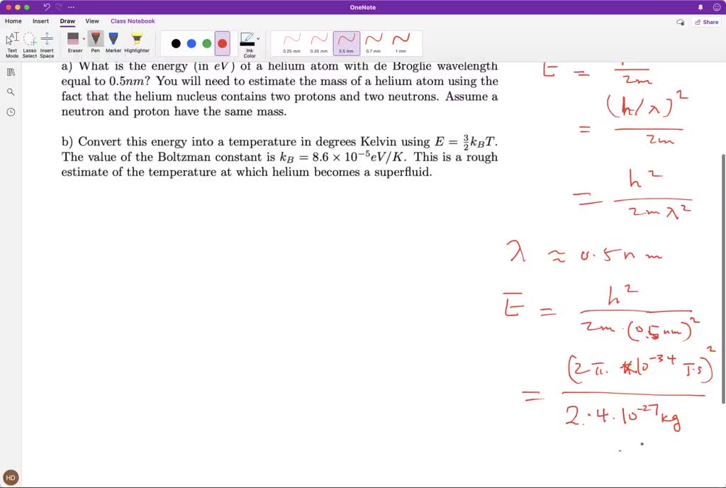This screenshot has width=726, height=488.
Task: Choose the Lasso Select tool
Action: pyautogui.click(x=30, y=43)
